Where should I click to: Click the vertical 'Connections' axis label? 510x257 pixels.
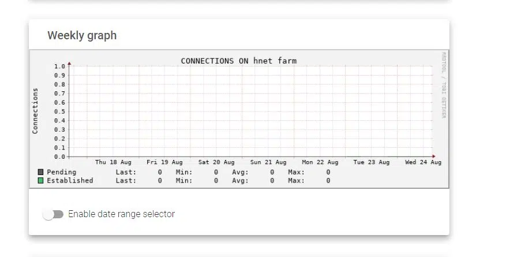point(35,111)
